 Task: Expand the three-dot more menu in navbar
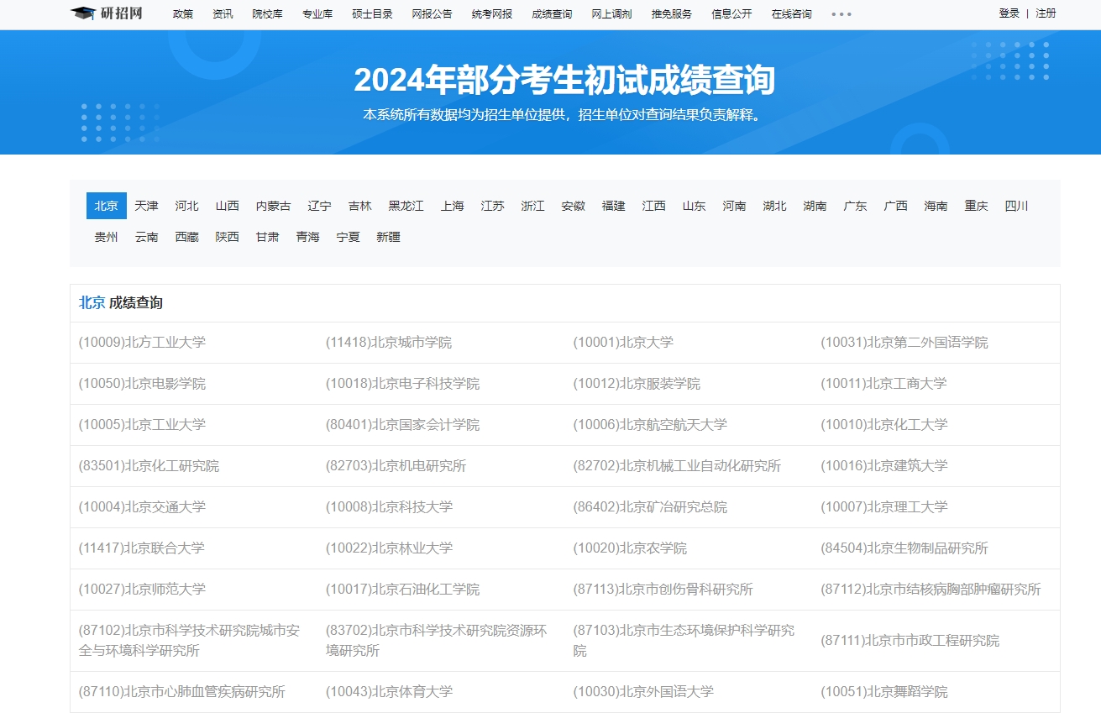841,14
